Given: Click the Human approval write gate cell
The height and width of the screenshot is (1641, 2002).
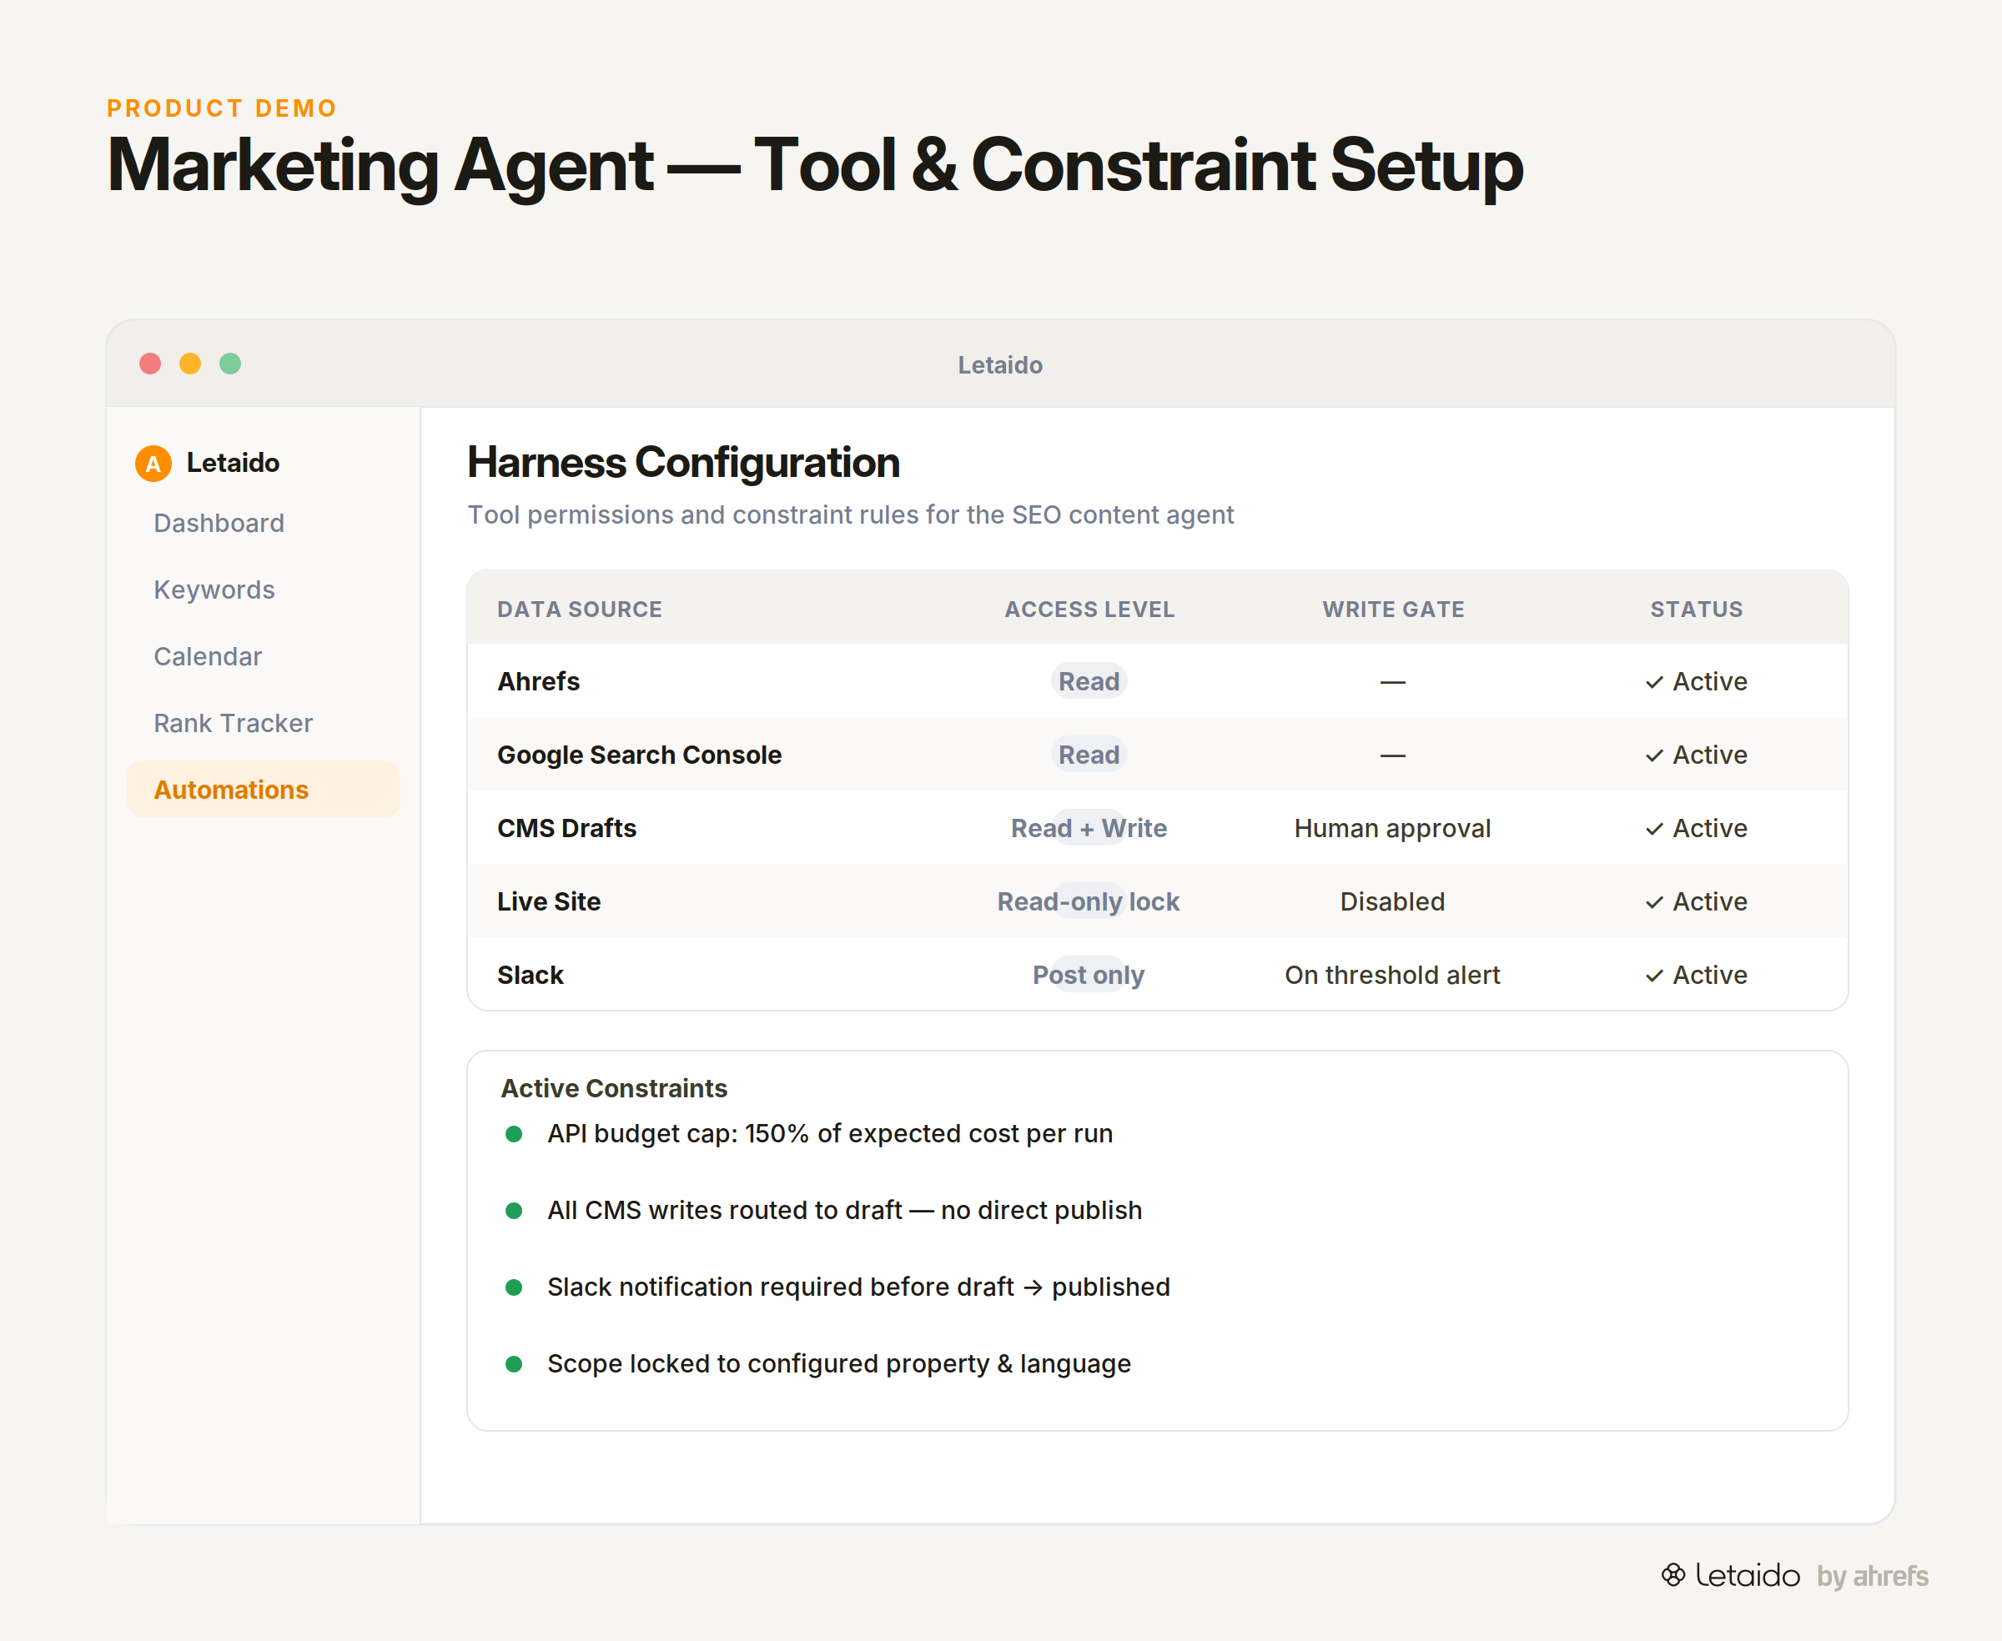Looking at the screenshot, I should coord(1392,828).
